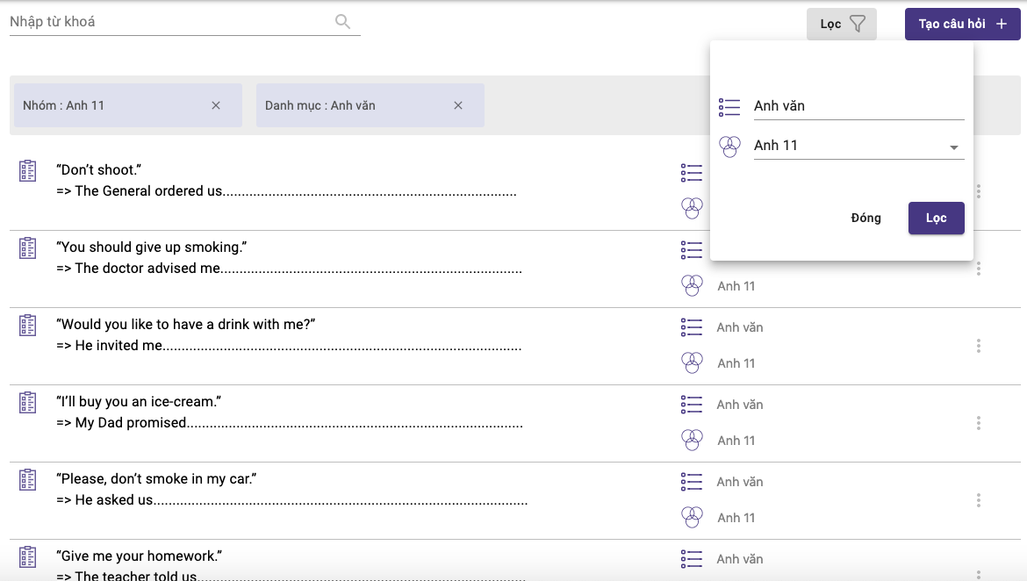Remove the Danh mục : Anh văn chip
The height and width of the screenshot is (581, 1027).
coord(457,105)
